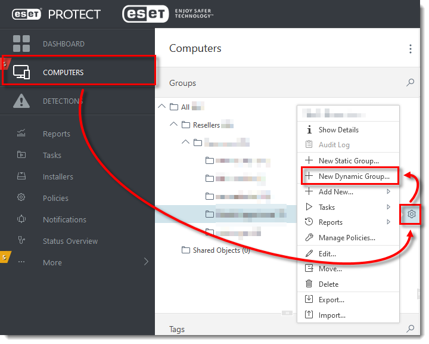Click the Computers page heading

pos(195,48)
